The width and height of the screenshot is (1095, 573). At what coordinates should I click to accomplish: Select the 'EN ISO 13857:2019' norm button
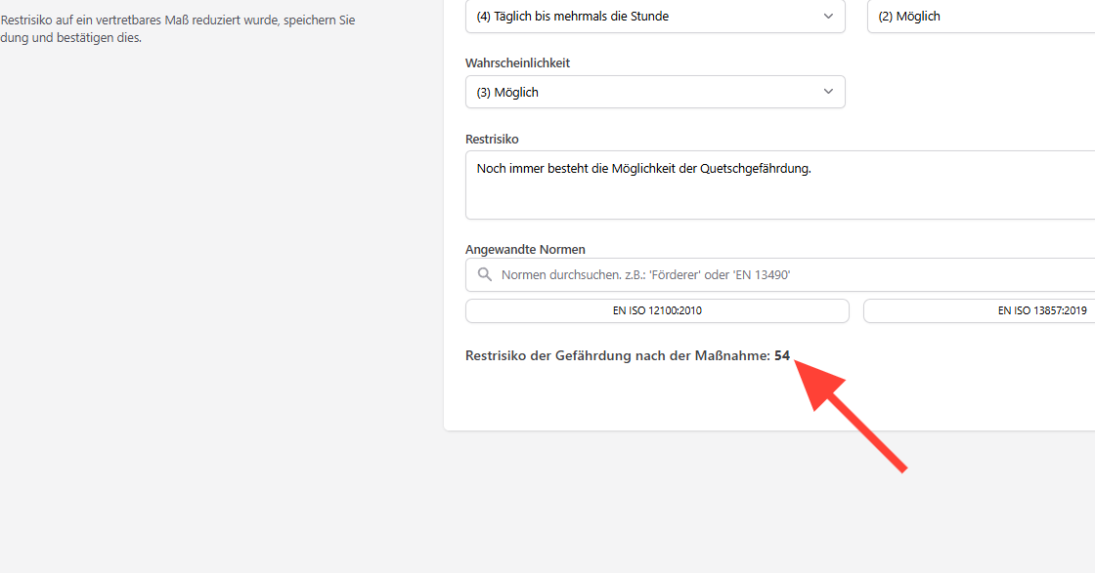click(x=979, y=310)
